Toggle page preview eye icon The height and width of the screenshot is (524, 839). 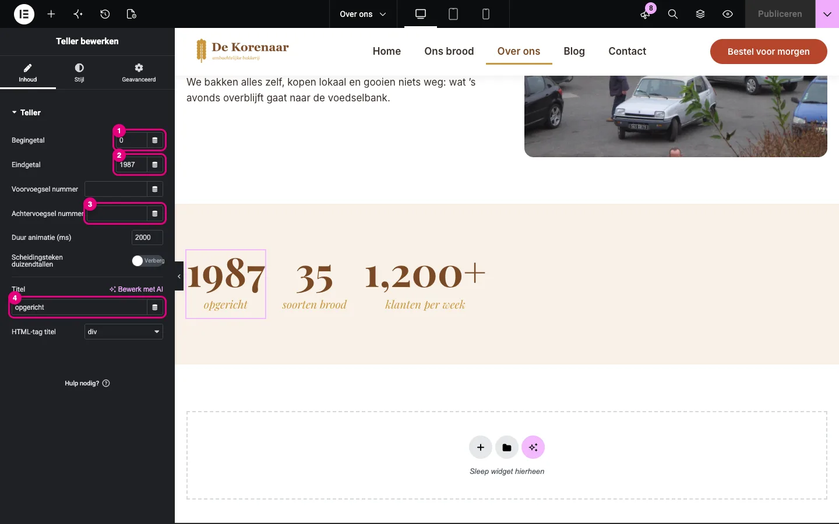(x=728, y=14)
